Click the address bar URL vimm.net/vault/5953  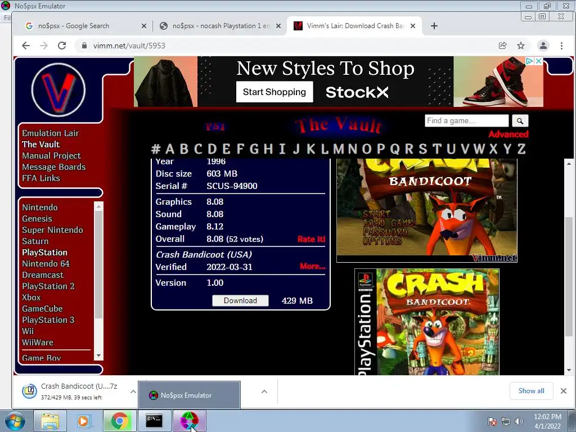[129, 46]
